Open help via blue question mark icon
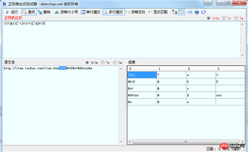248x152 pixels. (197, 12)
